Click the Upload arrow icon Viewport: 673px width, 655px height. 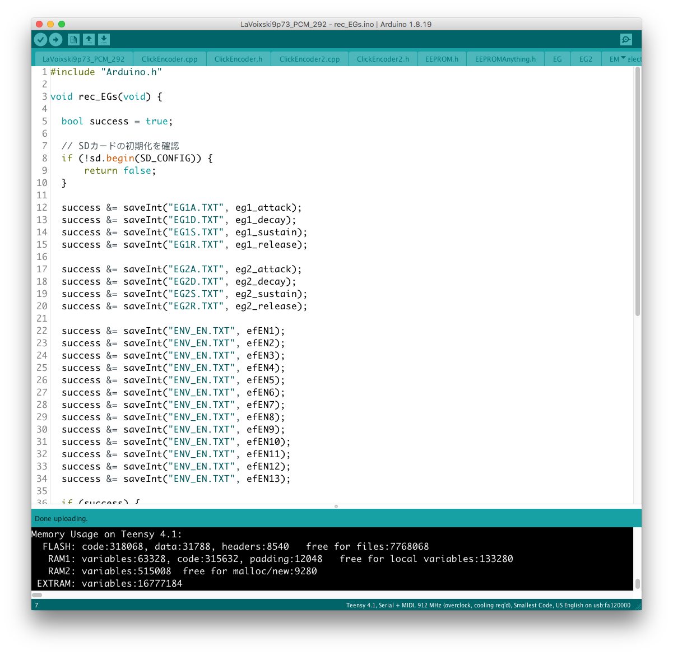(x=55, y=39)
